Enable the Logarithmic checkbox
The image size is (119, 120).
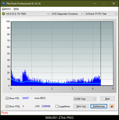pyautogui.click(x=57, y=106)
